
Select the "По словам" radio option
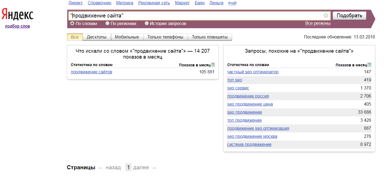[x=72, y=23]
